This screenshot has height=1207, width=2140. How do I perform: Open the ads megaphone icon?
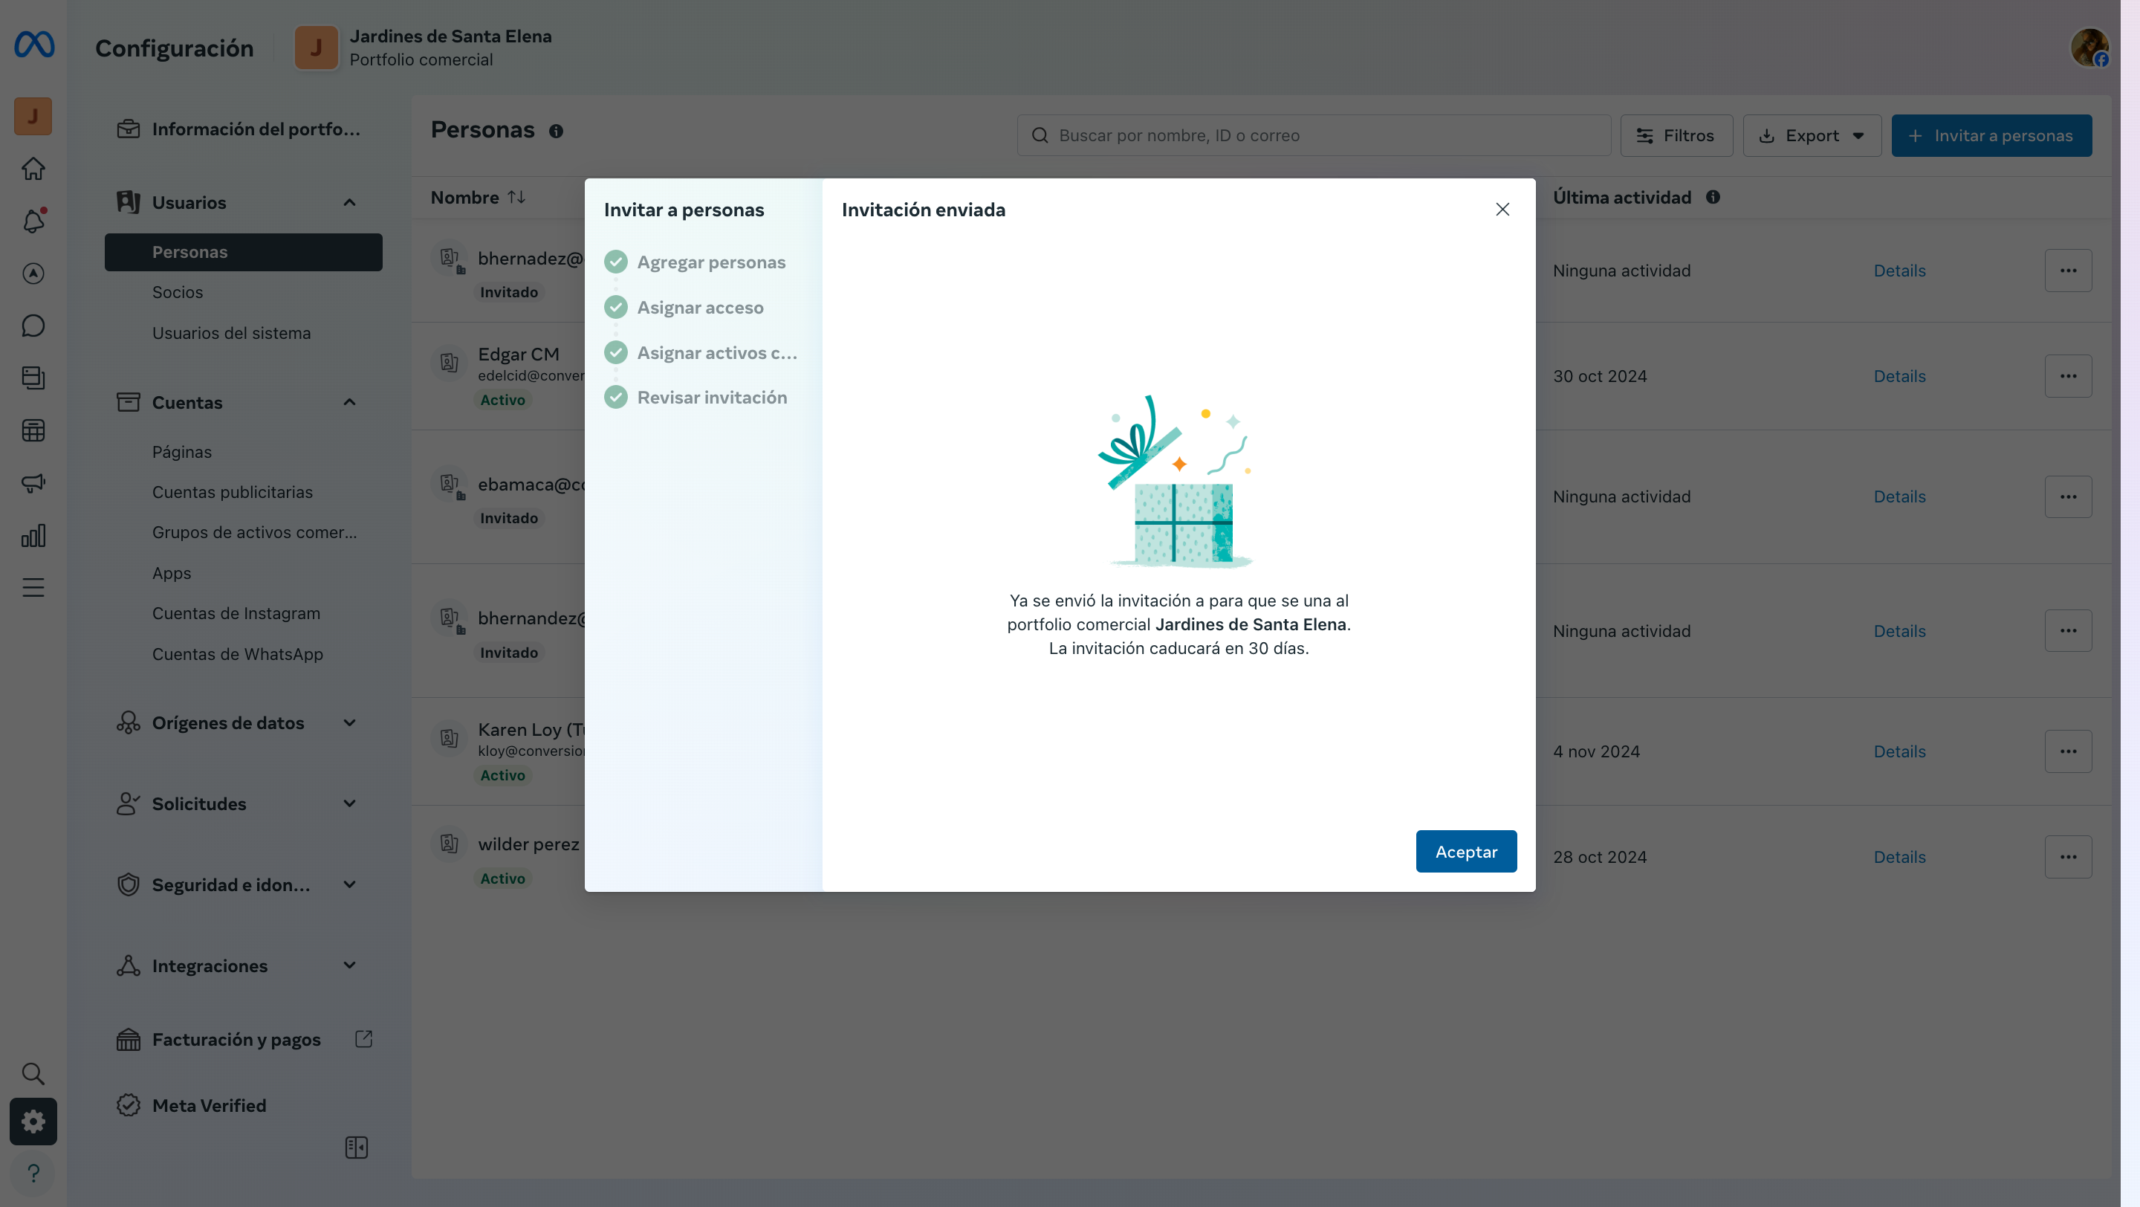[33, 482]
